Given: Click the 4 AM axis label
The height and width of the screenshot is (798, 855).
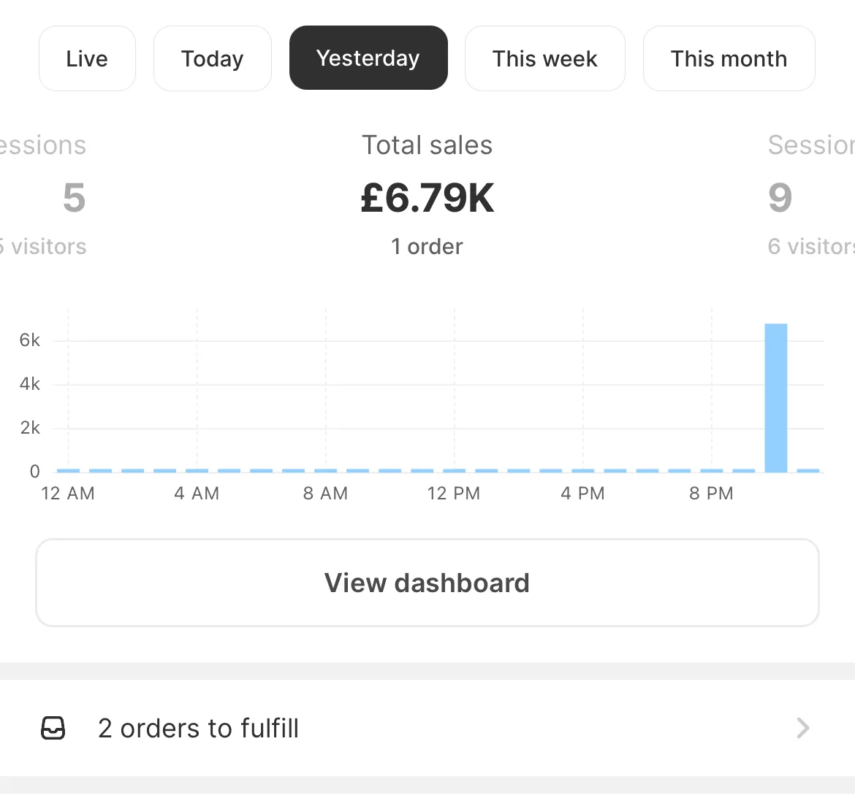Looking at the screenshot, I should point(197,494).
